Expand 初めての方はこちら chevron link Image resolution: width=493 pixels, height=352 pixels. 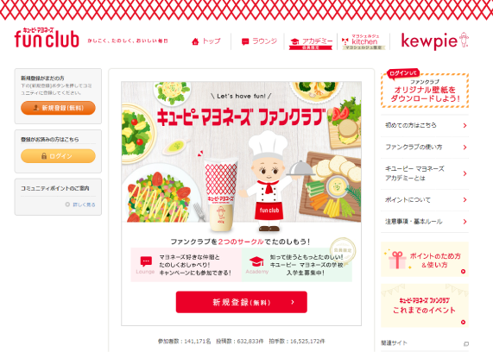click(x=425, y=125)
